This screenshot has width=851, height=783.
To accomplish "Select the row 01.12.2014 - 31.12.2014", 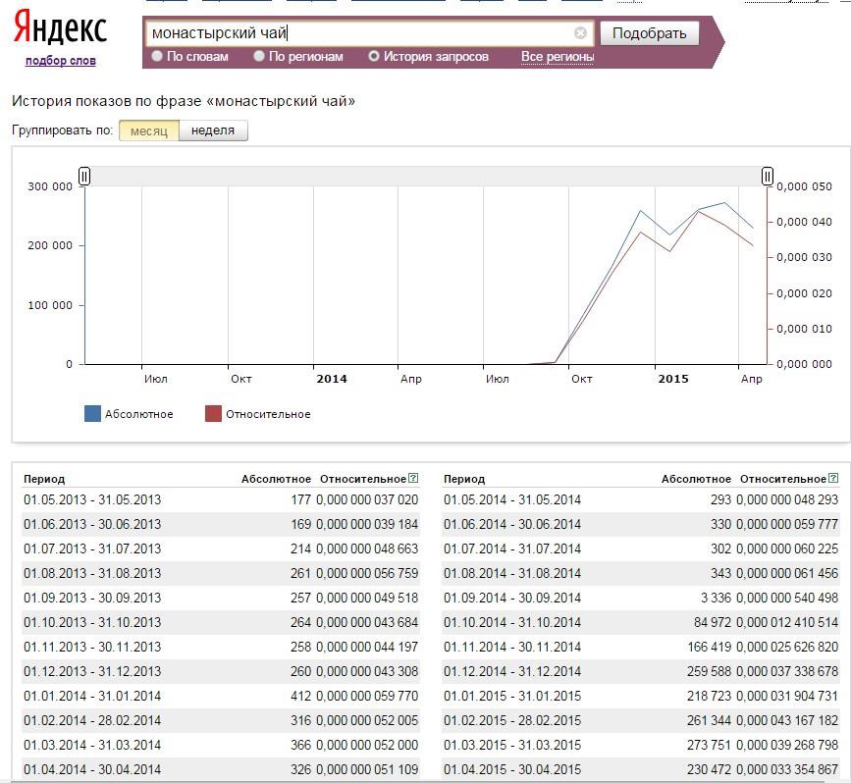I will [641, 671].
